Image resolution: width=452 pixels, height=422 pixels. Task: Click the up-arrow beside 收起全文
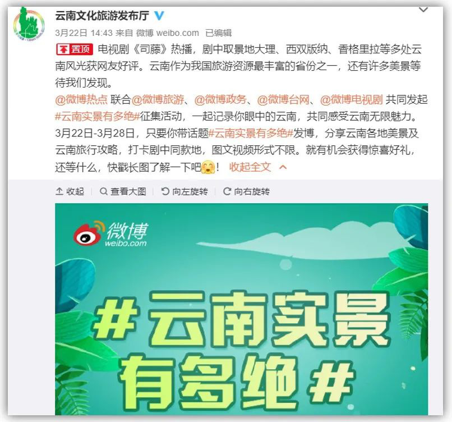coord(283,167)
